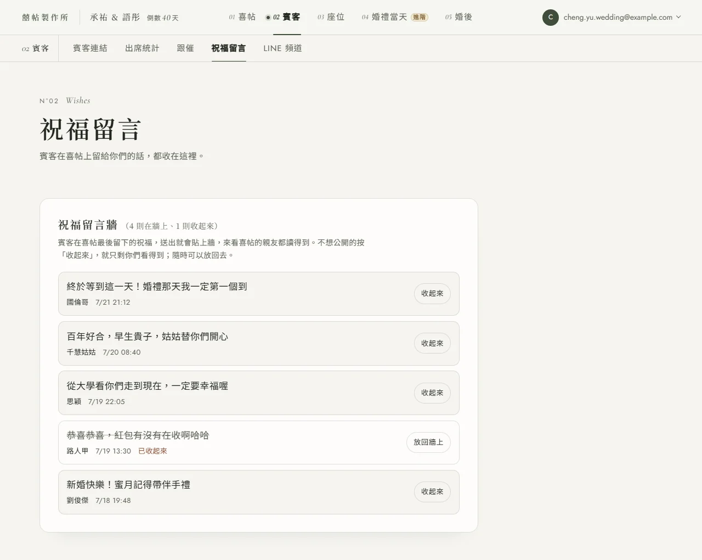Click the count text 4 則在牆上、1 則收起來
The image size is (702, 560).
coord(172,226)
